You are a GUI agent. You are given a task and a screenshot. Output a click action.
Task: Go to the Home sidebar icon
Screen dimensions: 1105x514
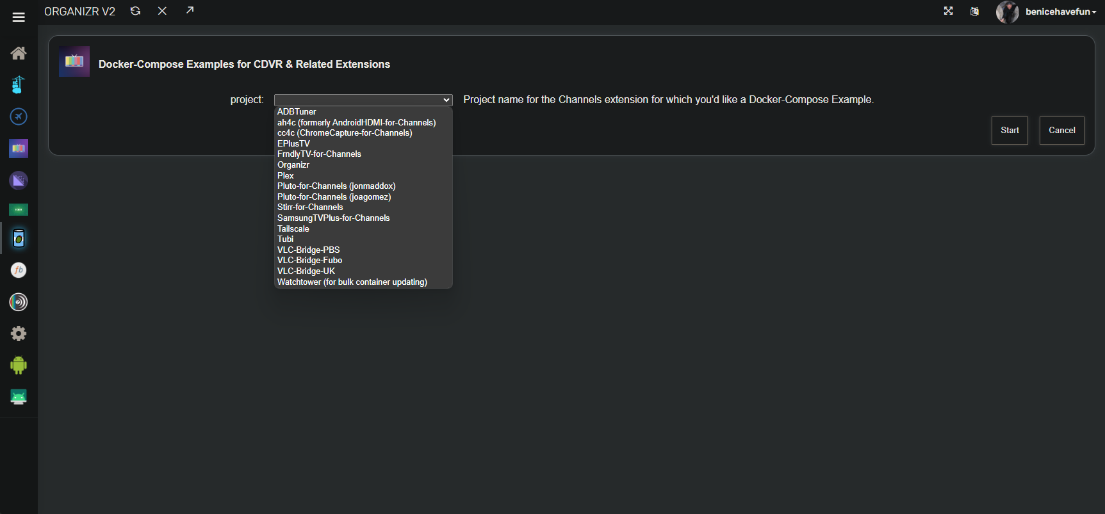[19, 53]
